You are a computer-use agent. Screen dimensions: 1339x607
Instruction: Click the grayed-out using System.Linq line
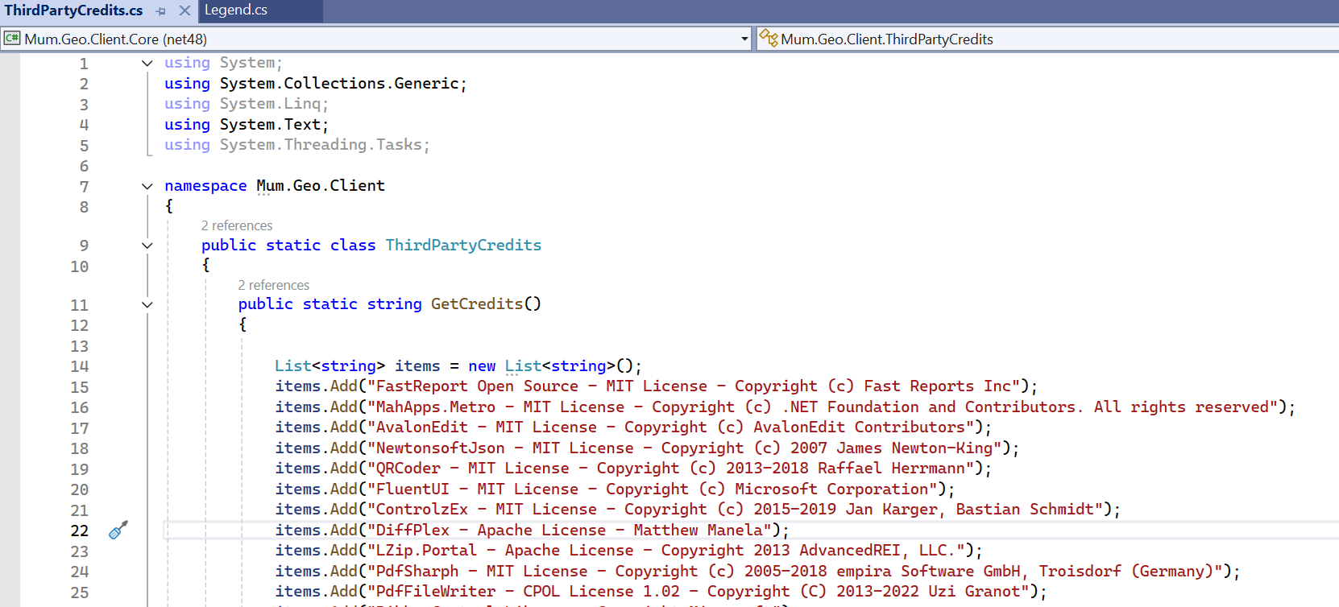tap(246, 104)
